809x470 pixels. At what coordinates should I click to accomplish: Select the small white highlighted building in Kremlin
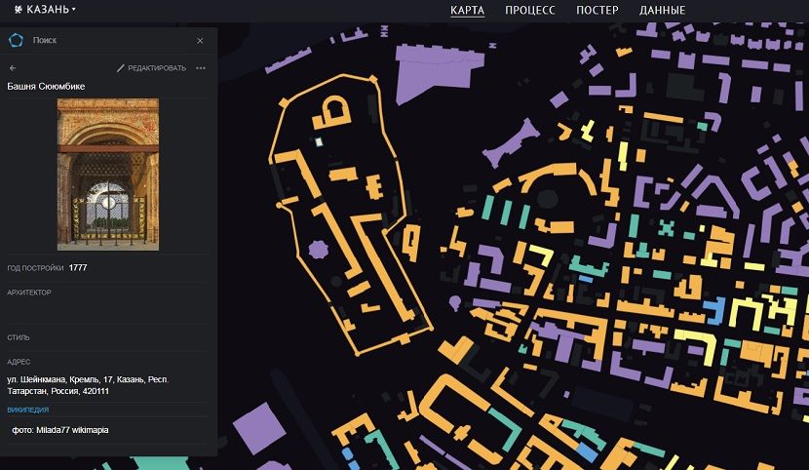coord(319,142)
